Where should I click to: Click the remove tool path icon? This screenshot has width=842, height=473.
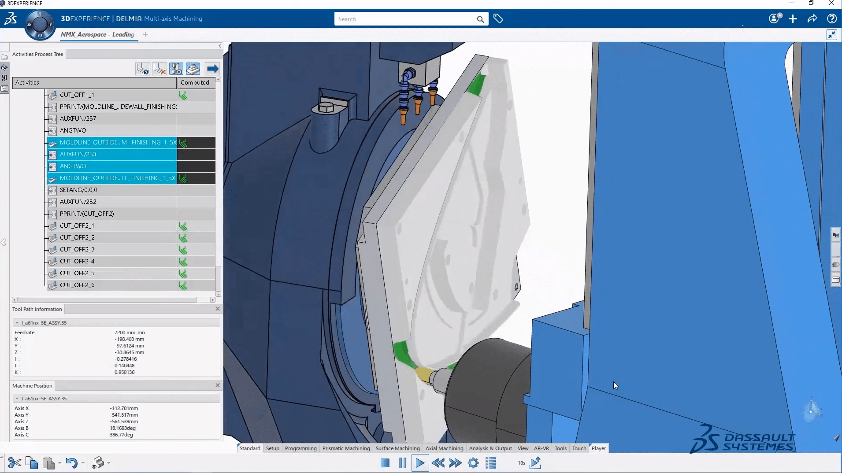click(x=159, y=69)
